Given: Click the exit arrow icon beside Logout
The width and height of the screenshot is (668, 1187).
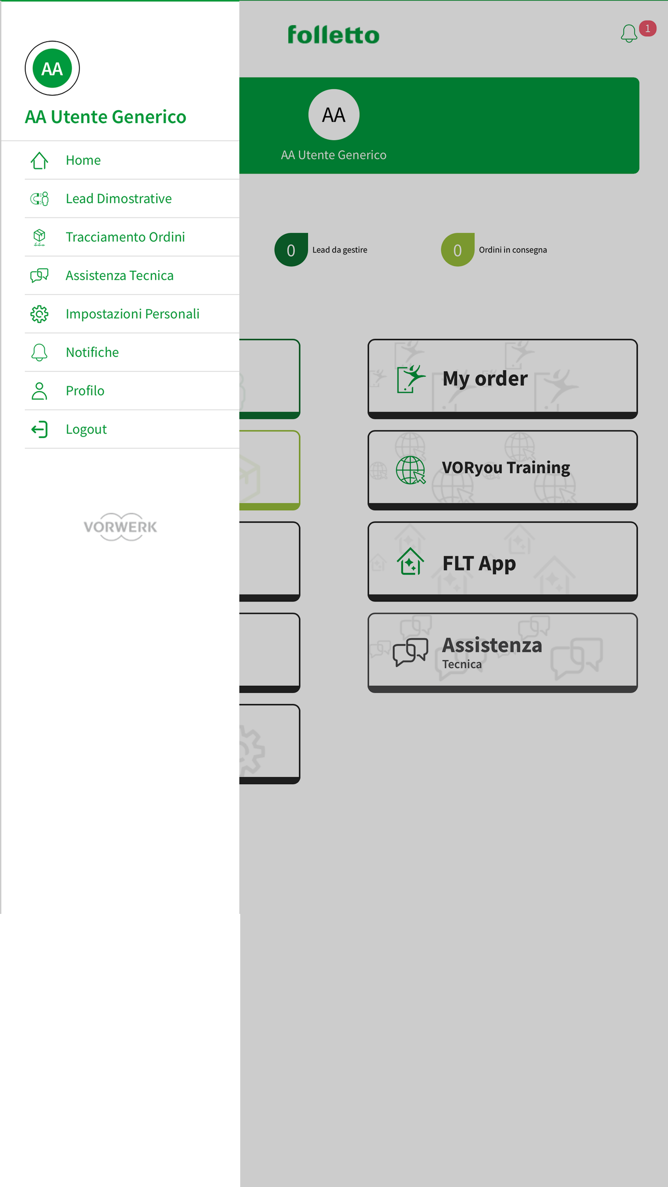Looking at the screenshot, I should tap(39, 429).
